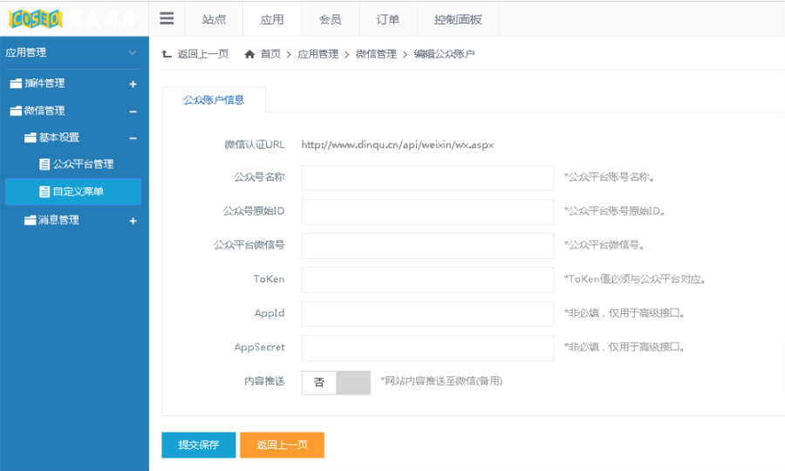Click the 基本设置 sidebar label
785x471 pixels.
coord(59,138)
